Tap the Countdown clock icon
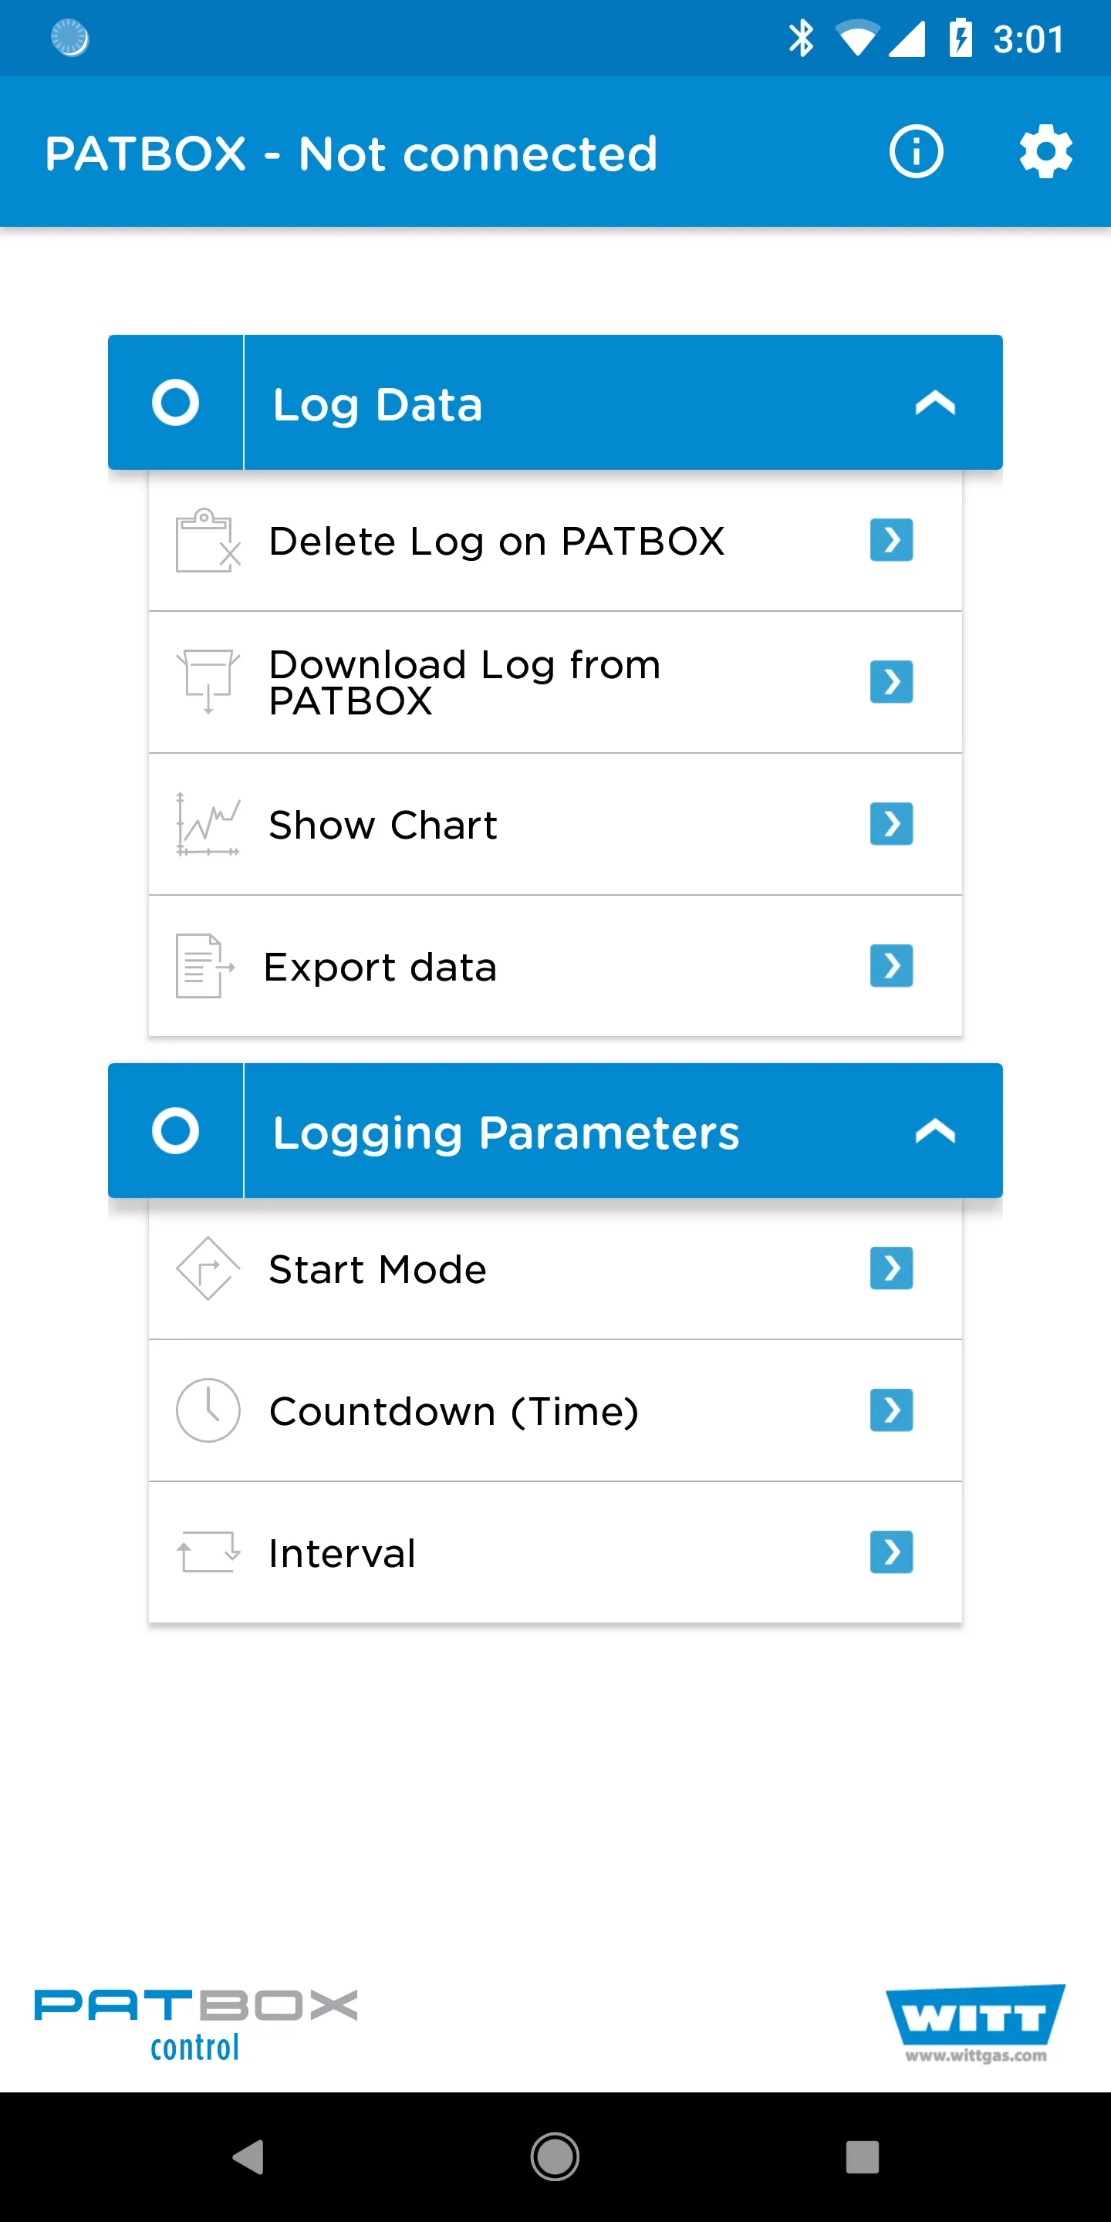The width and height of the screenshot is (1111, 2222). tap(208, 1410)
